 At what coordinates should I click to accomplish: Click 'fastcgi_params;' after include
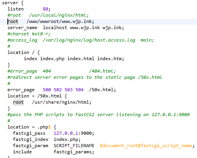(x=74, y=152)
